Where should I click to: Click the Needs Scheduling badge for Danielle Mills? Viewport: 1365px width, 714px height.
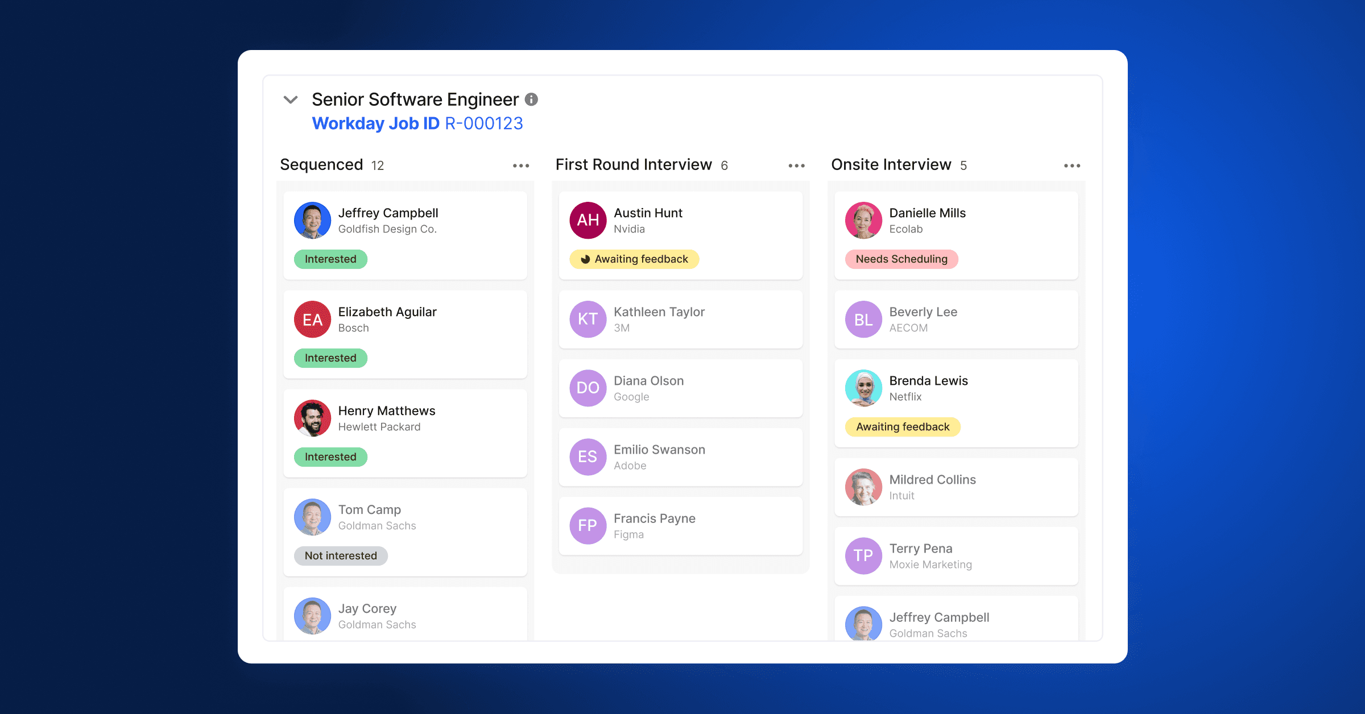click(901, 259)
